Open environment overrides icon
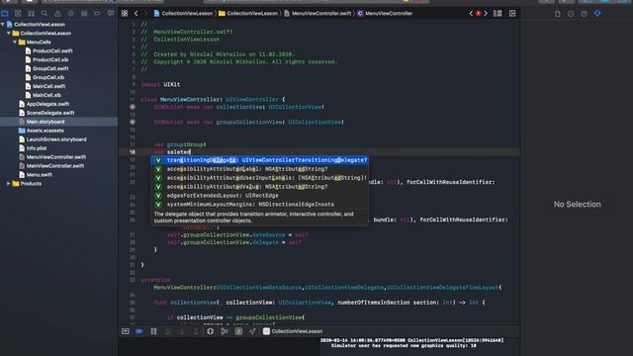This screenshot has width=633, height=356. point(238,331)
